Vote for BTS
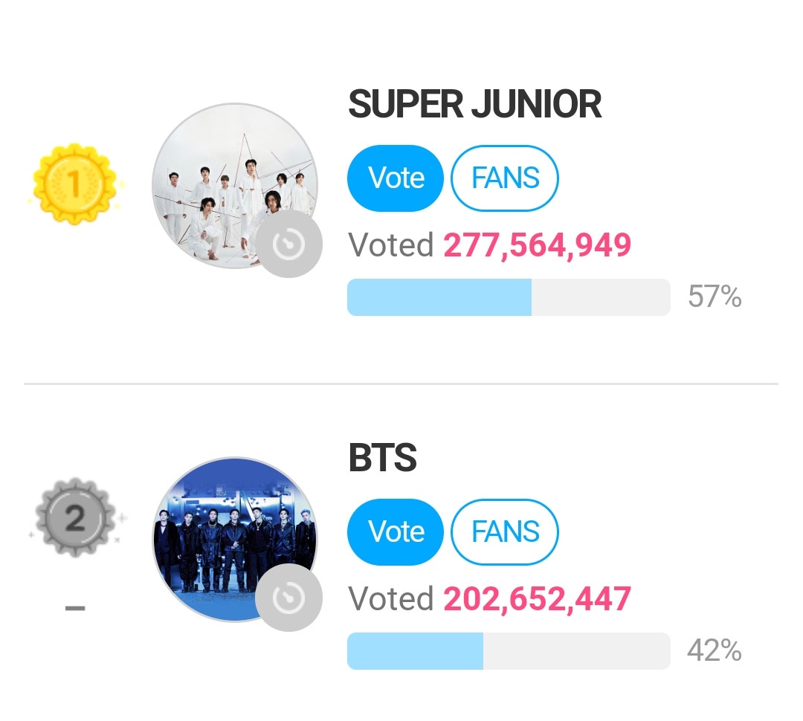The image size is (803, 721). (x=395, y=532)
